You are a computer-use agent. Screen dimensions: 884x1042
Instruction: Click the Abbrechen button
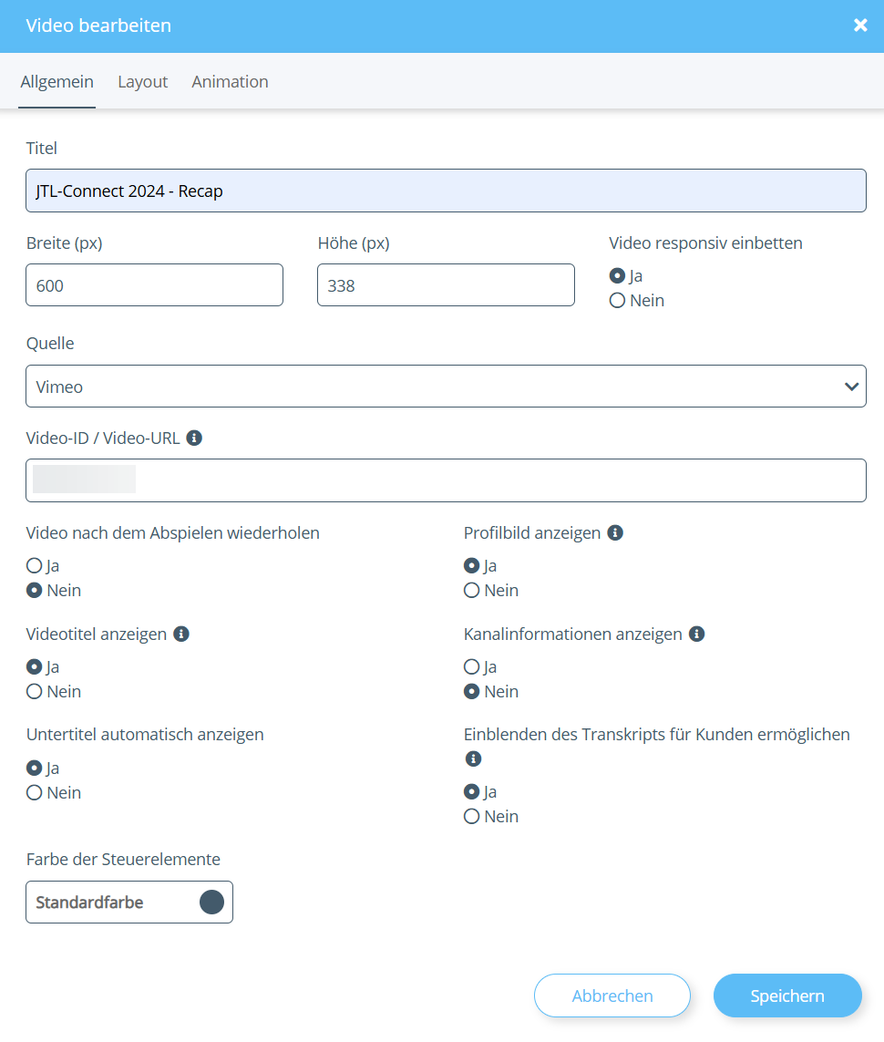point(612,996)
